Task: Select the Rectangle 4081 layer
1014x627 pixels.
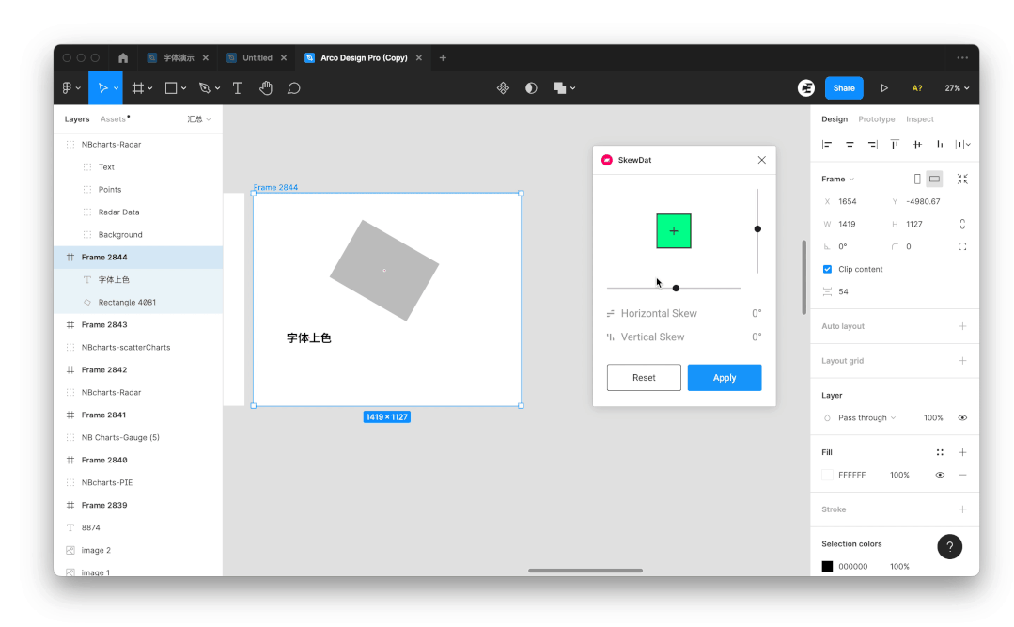Action: (127, 303)
